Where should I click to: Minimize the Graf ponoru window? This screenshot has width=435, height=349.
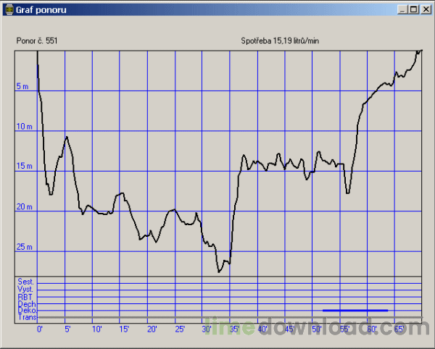(x=402, y=9)
